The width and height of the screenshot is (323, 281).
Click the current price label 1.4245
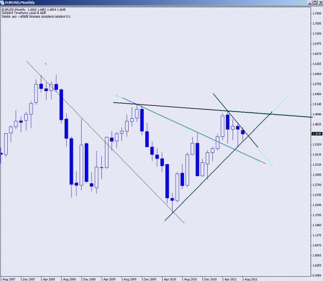pyautogui.click(x=317, y=134)
